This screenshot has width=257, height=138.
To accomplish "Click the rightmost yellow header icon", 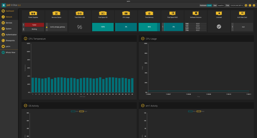I will 254,6.
